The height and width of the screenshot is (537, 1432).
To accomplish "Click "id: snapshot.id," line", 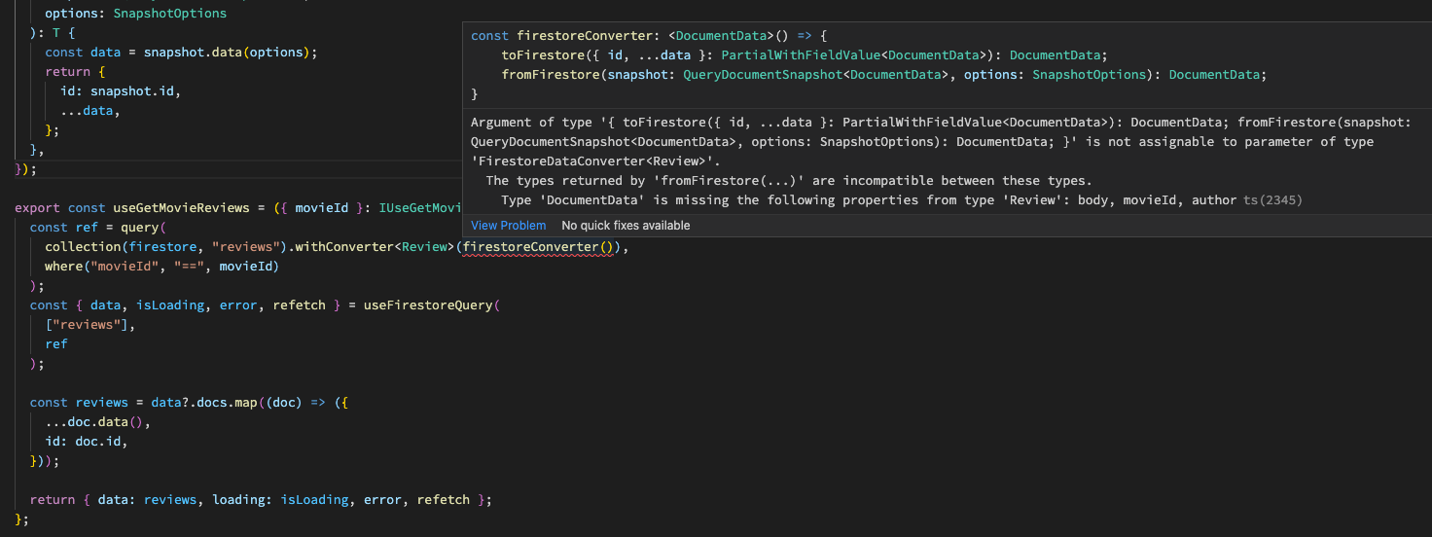I will pos(121,91).
